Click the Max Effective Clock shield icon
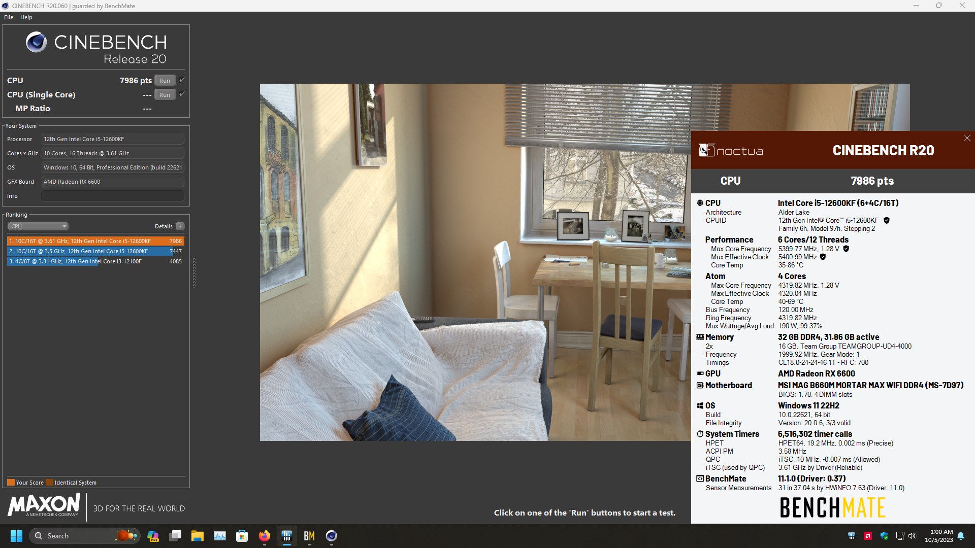 [823, 257]
